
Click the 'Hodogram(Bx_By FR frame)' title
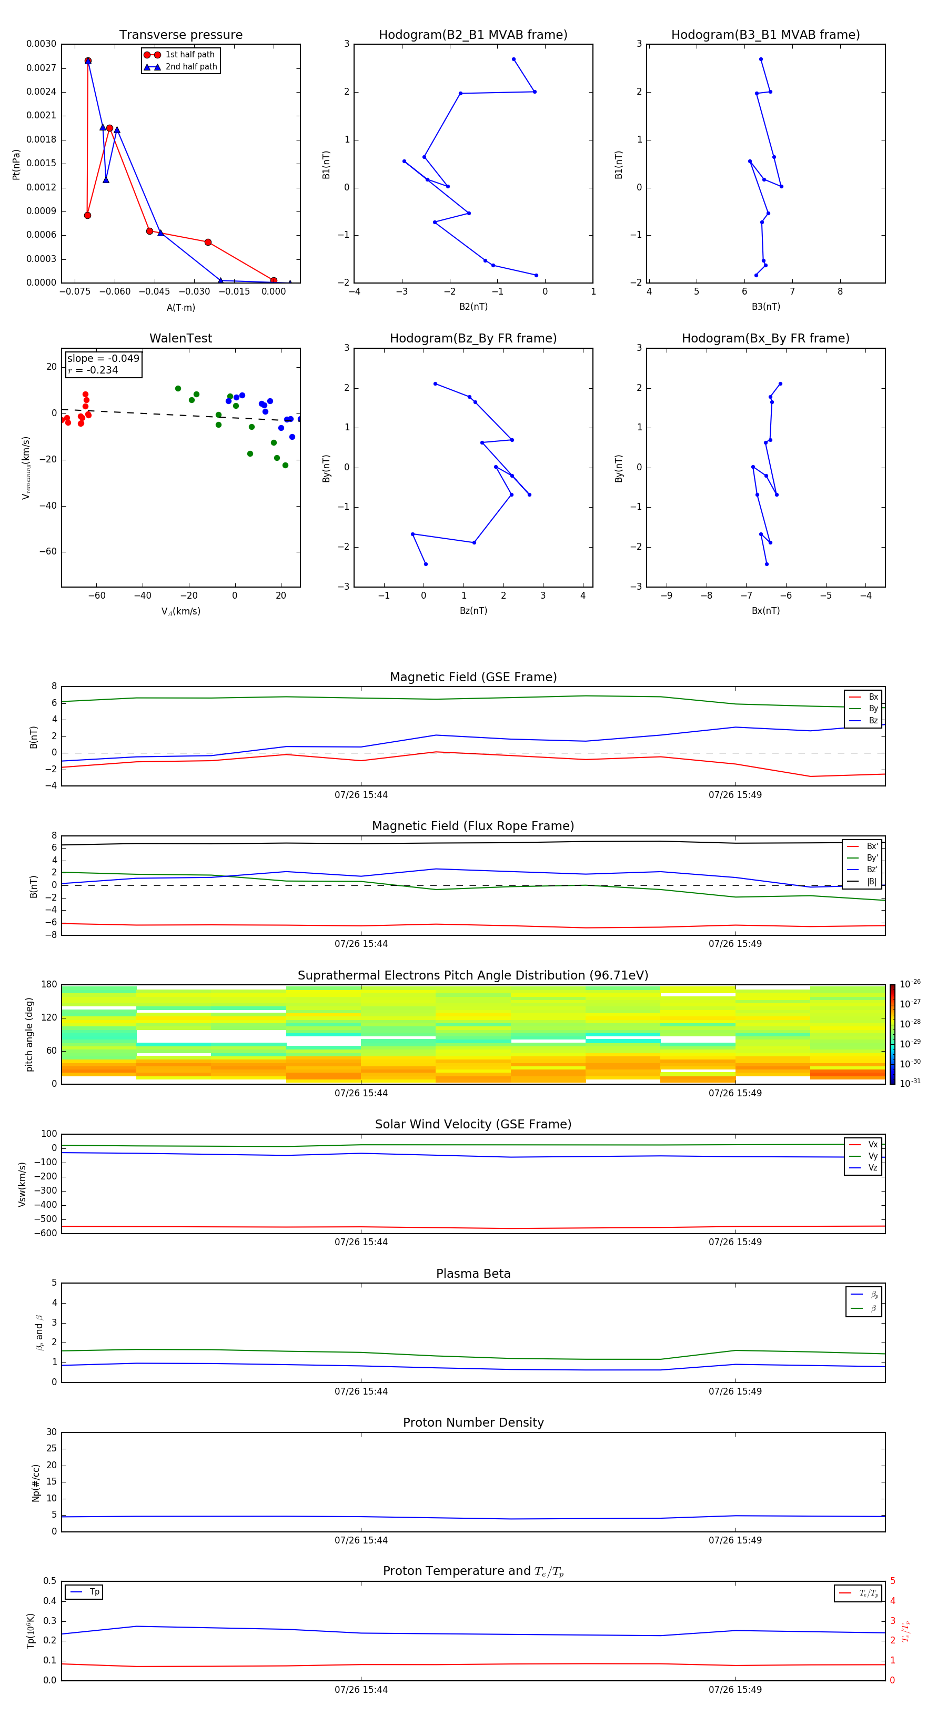click(765, 338)
